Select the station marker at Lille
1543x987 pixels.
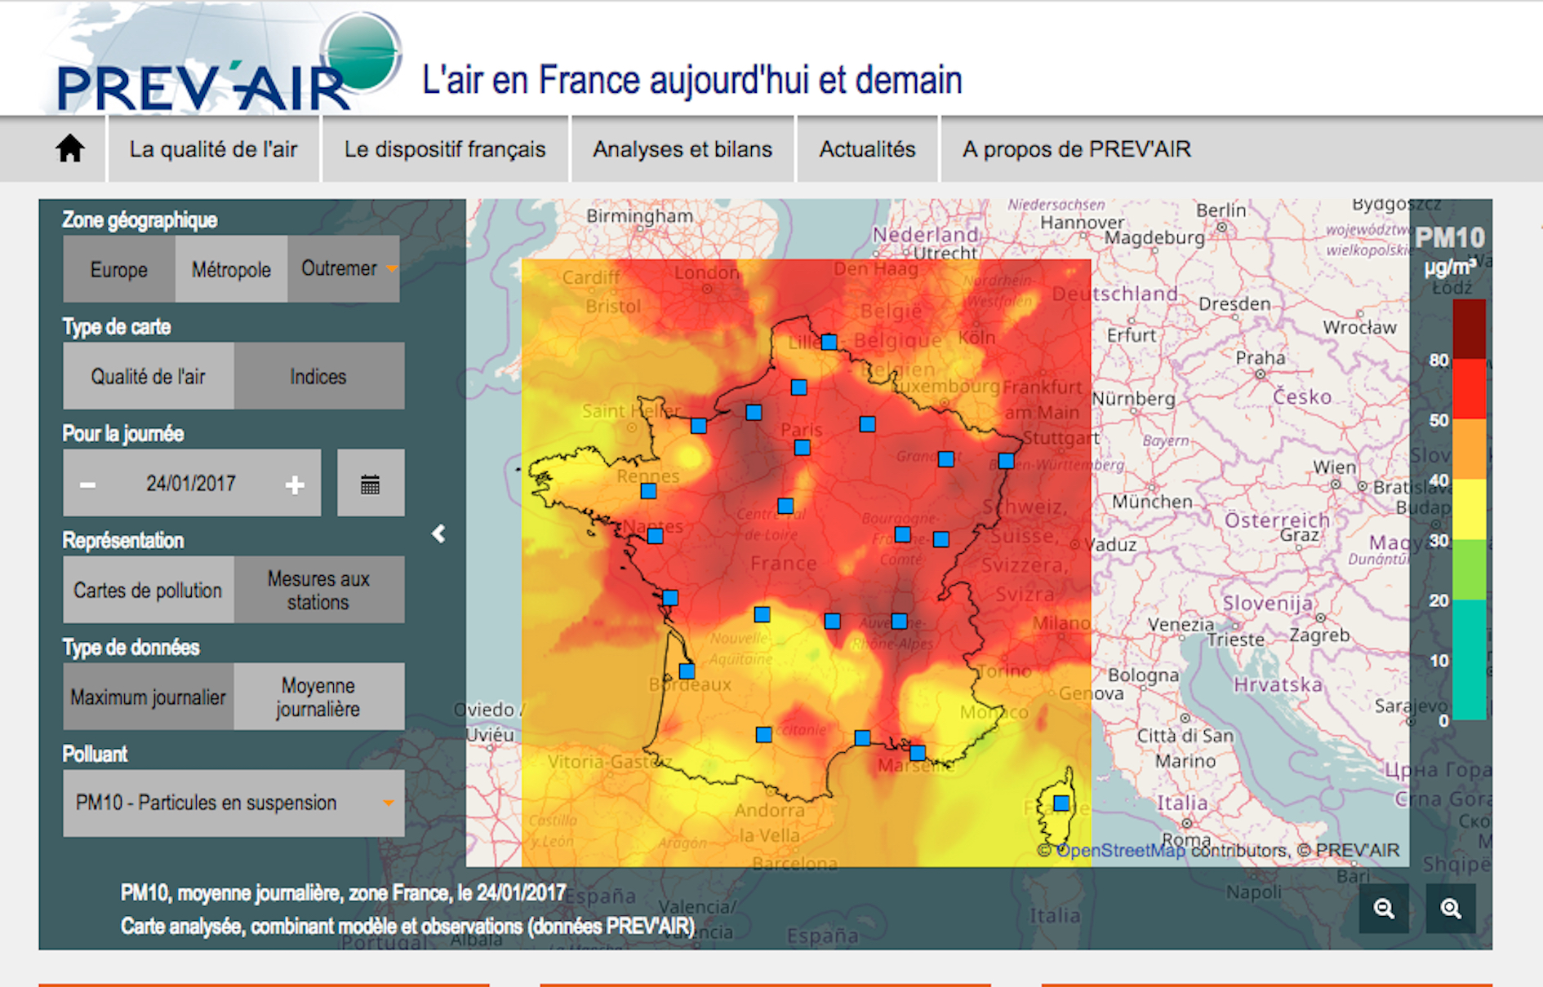(829, 342)
